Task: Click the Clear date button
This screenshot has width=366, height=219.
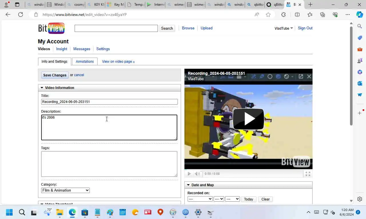Action: (265, 199)
